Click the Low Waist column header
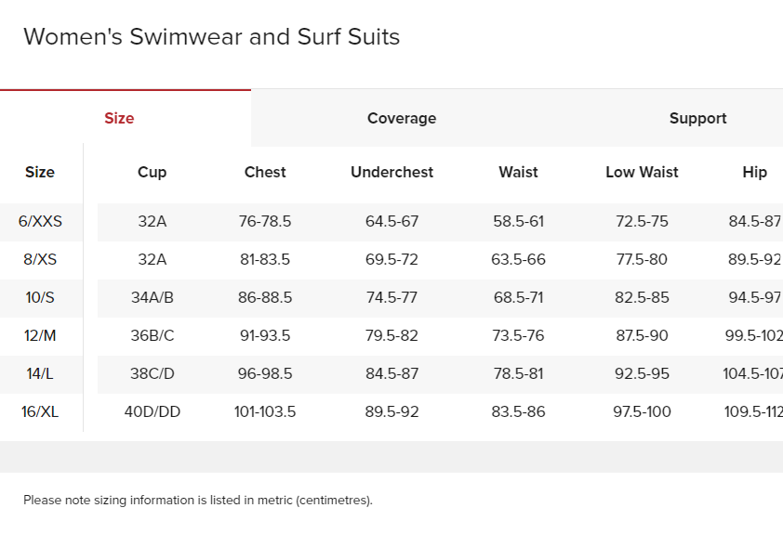The height and width of the screenshot is (534, 783). 642,172
